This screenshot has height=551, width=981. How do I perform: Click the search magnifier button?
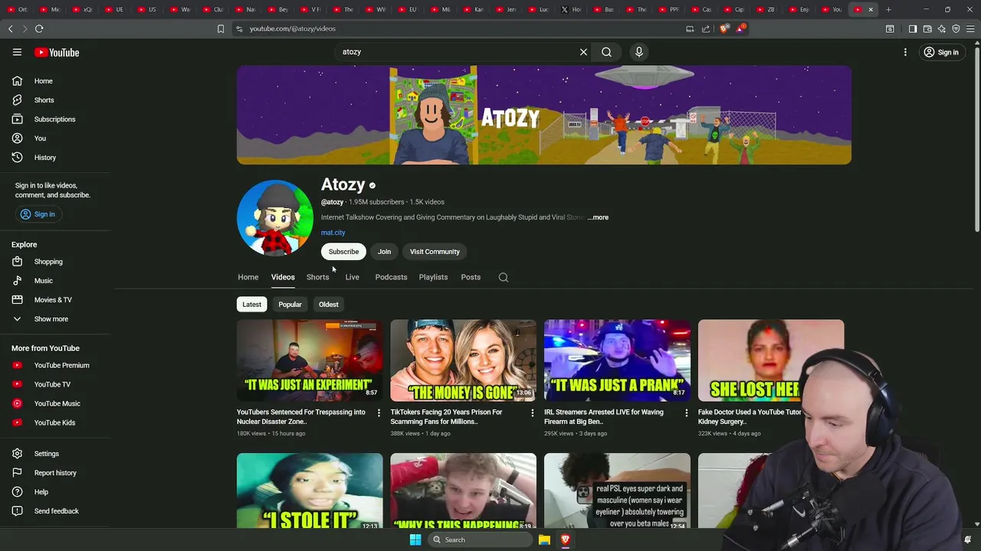tap(606, 52)
